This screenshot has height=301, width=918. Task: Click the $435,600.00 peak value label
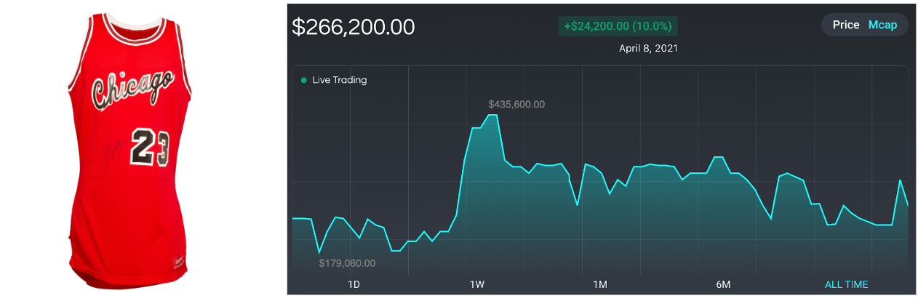(516, 104)
